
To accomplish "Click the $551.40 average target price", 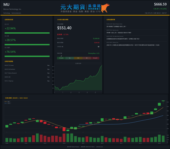I will pyautogui.click(x=64, y=28).
